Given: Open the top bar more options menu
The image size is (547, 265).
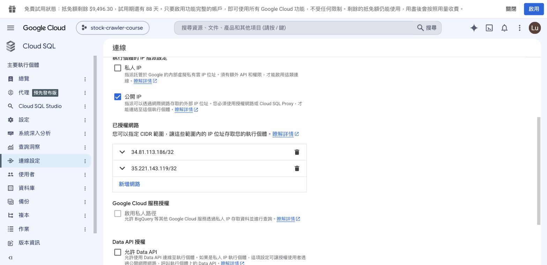Looking at the screenshot, I should (519, 28).
